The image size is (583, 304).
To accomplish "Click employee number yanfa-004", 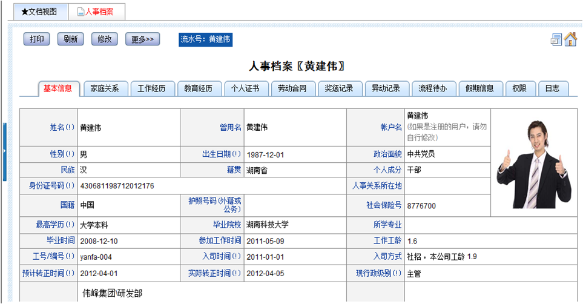I will 96,257.
